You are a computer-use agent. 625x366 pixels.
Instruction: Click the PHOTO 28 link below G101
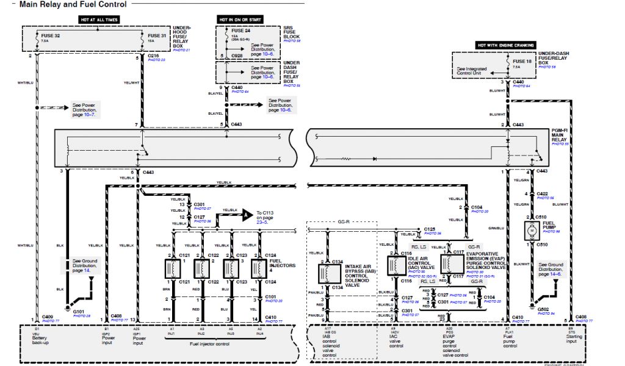82,315
